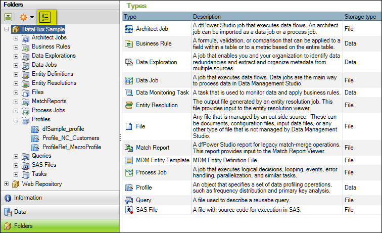Screen dimensions: 382x233
Task: Open the gear actions dropdown arrow
Action: [x=32, y=17]
